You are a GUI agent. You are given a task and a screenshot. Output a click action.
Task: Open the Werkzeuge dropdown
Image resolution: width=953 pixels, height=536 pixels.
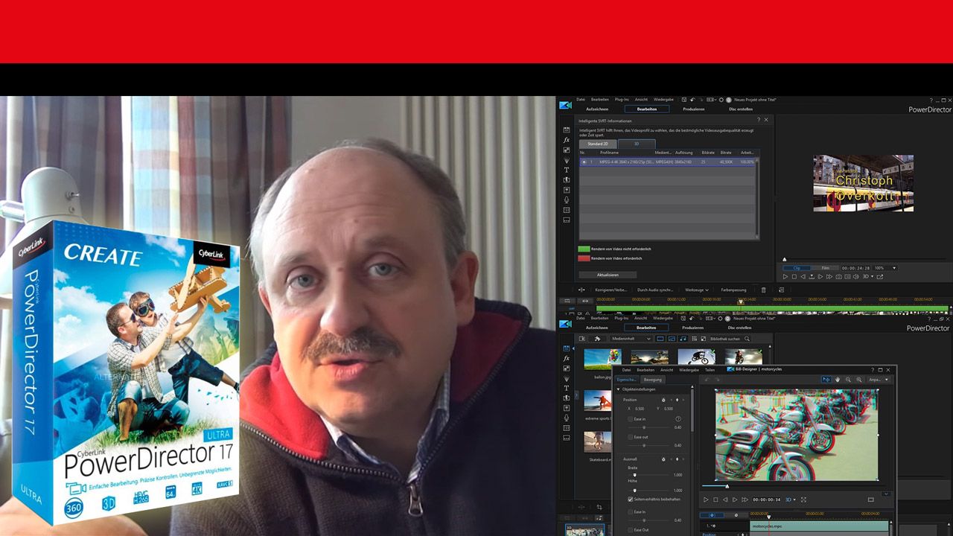point(696,290)
